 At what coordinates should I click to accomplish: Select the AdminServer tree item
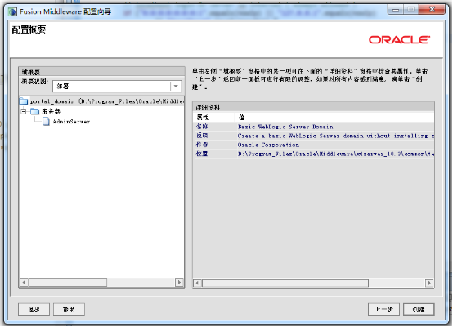coord(71,122)
